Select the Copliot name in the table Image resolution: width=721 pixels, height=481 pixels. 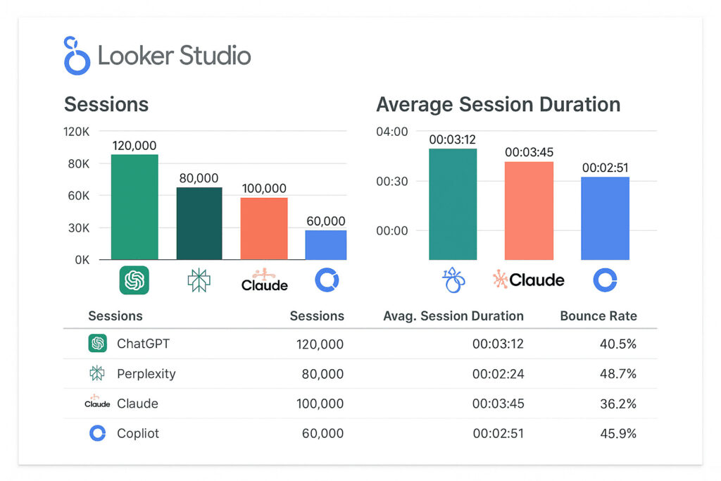point(138,433)
